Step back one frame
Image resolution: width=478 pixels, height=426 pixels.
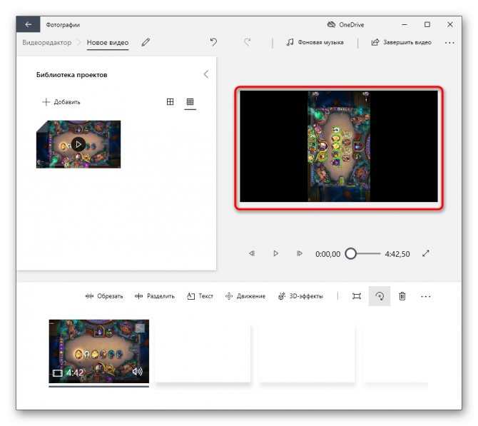pos(252,253)
